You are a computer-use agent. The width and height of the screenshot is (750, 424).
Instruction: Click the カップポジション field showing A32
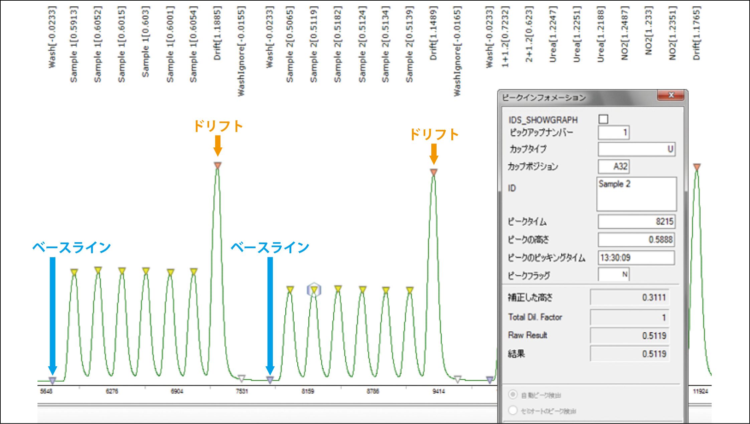pos(614,166)
